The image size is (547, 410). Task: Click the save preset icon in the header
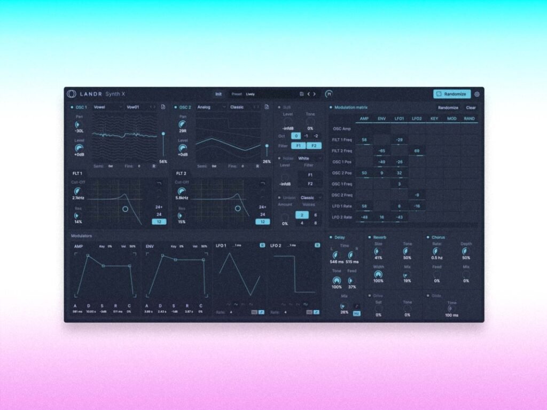point(301,94)
